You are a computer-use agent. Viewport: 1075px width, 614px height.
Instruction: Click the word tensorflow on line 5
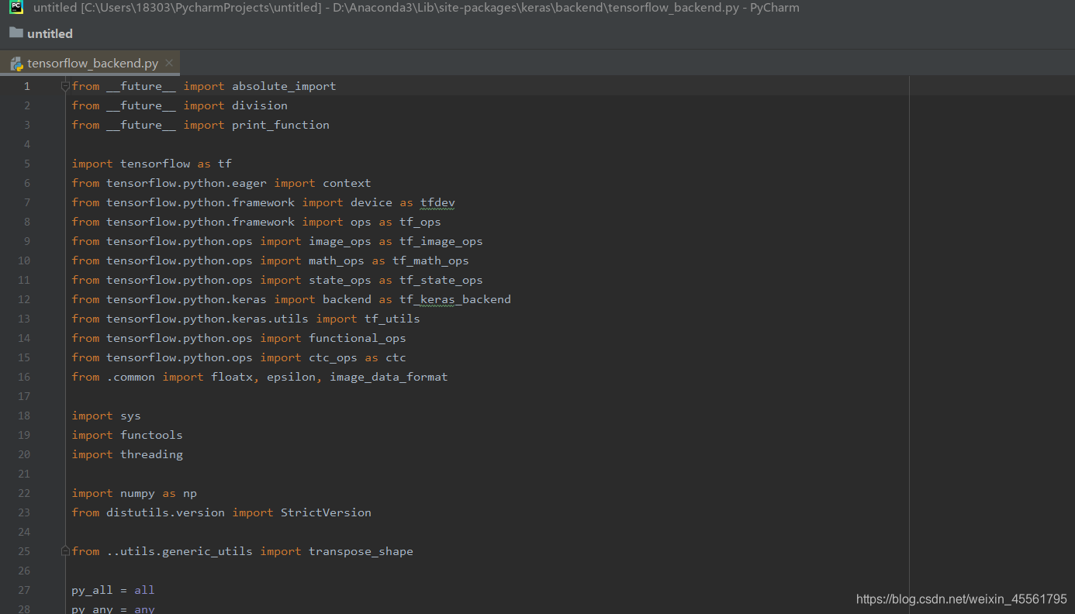155,163
